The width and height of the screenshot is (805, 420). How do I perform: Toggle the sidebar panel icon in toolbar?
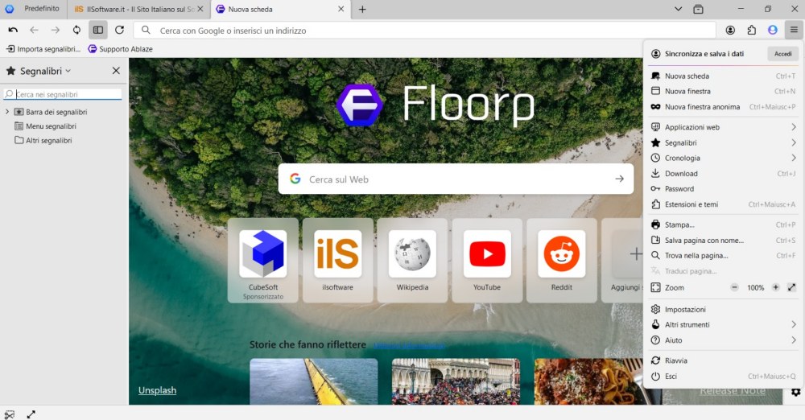(x=97, y=31)
